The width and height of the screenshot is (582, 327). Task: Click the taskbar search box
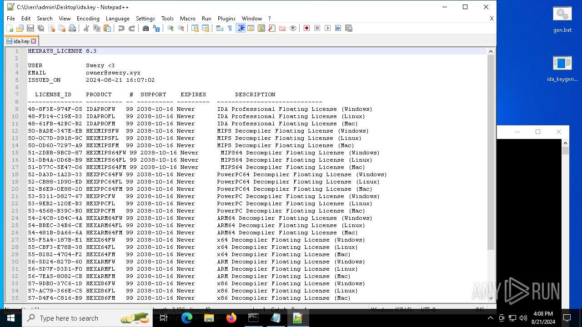tap(88, 318)
